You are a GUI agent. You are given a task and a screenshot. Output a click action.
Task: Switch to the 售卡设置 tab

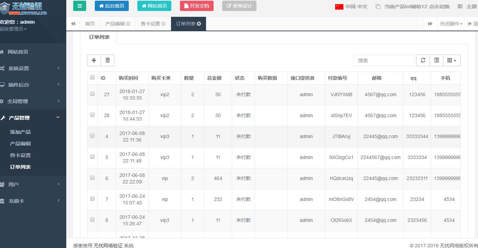point(150,24)
